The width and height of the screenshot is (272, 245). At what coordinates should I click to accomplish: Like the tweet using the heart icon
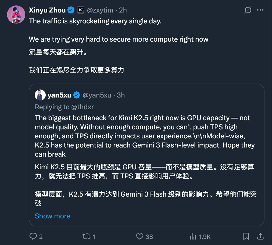pos(140,237)
